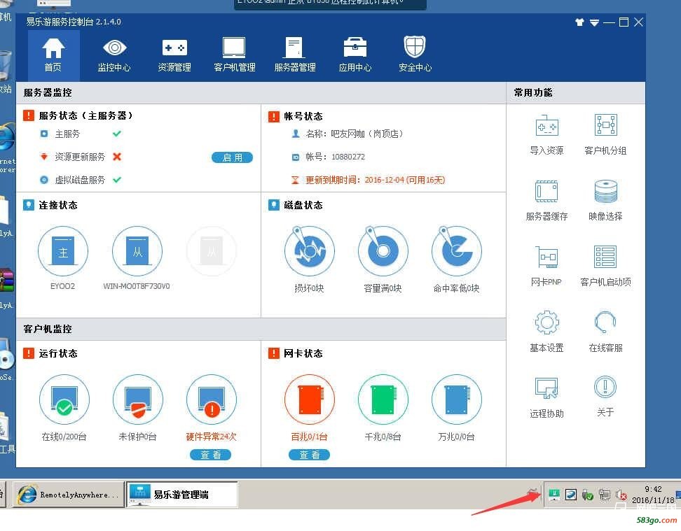Click the muted volume tray icon
This screenshot has width=681, height=531.
(621, 495)
